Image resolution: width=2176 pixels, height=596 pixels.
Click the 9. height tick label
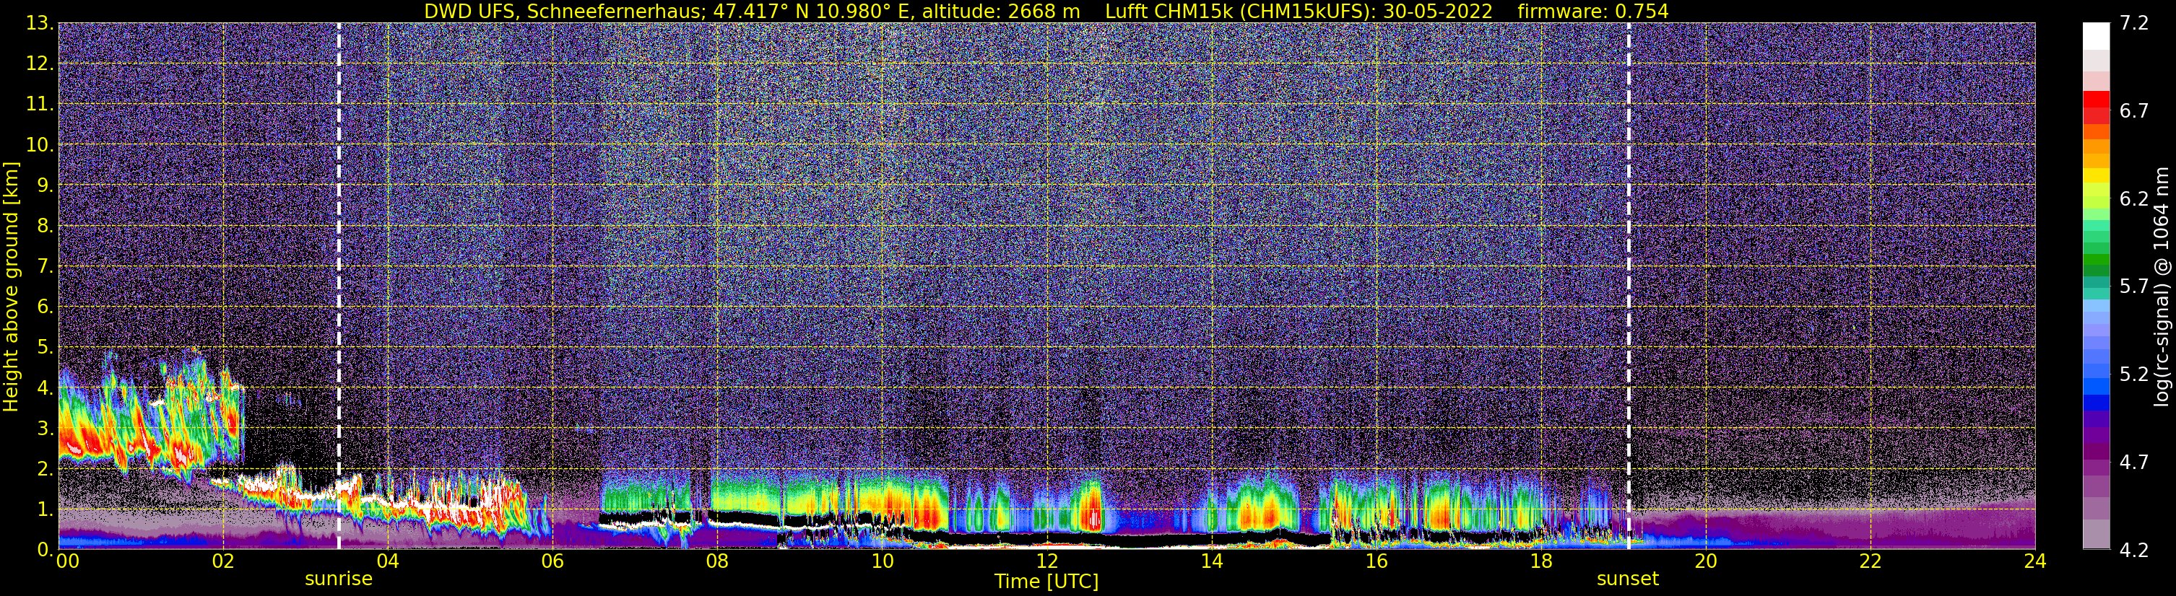click(x=44, y=185)
